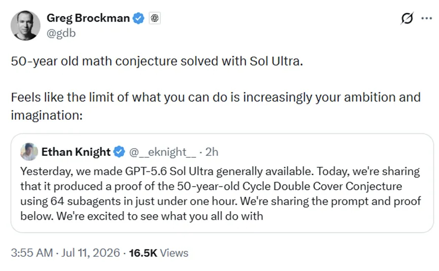
Task: Open the @__eknight__ handle
Action: point(163,152)
